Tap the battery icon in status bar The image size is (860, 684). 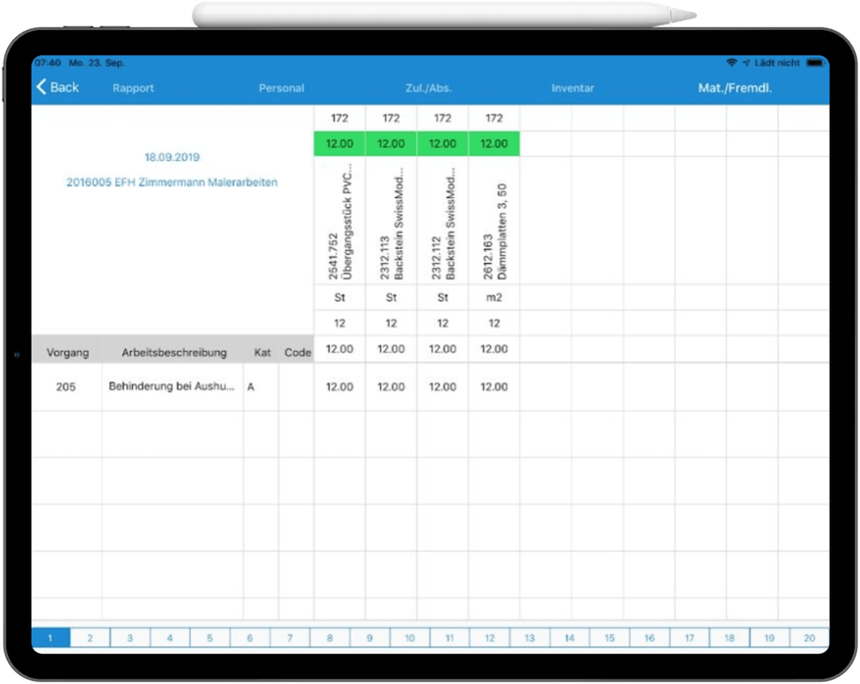pos(815,63)
